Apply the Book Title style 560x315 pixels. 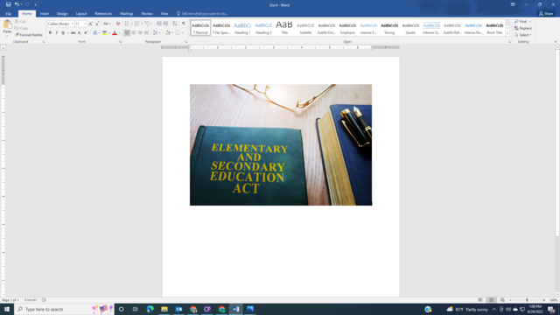[494, 28]
